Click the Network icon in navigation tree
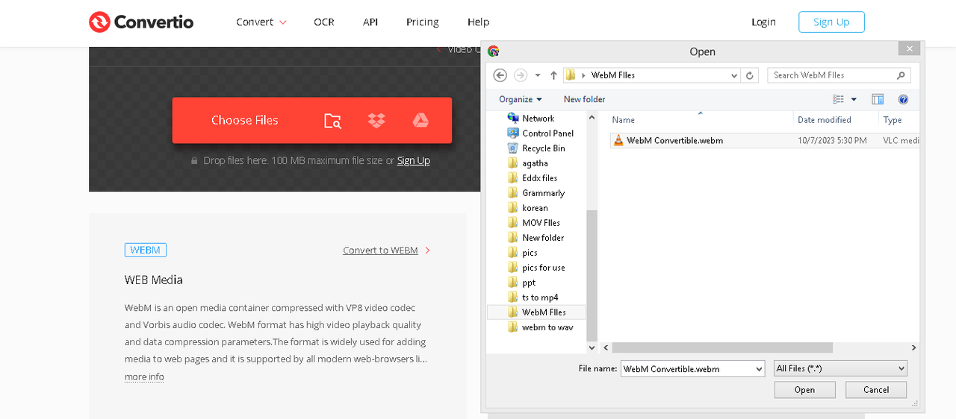Image resolution: width=956 pixels, height=419 pixels. (x=513, y=118)
